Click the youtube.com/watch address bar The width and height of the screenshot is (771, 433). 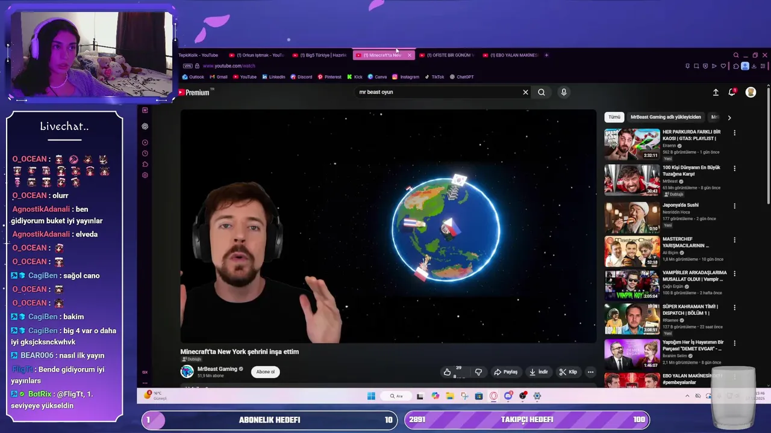tap(229, 66)
